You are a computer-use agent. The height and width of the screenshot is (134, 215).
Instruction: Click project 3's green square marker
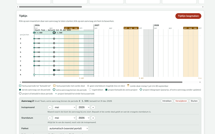click(34, 43)
